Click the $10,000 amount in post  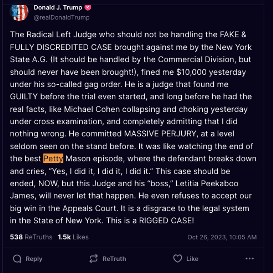(x=191, y=72)
